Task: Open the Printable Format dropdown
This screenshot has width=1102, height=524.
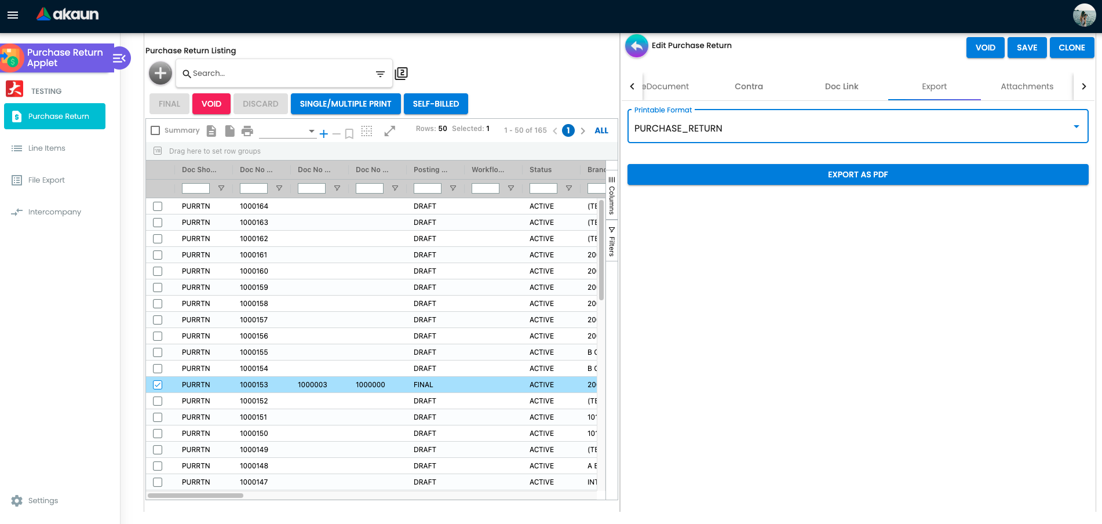Action: click(857, 126)
